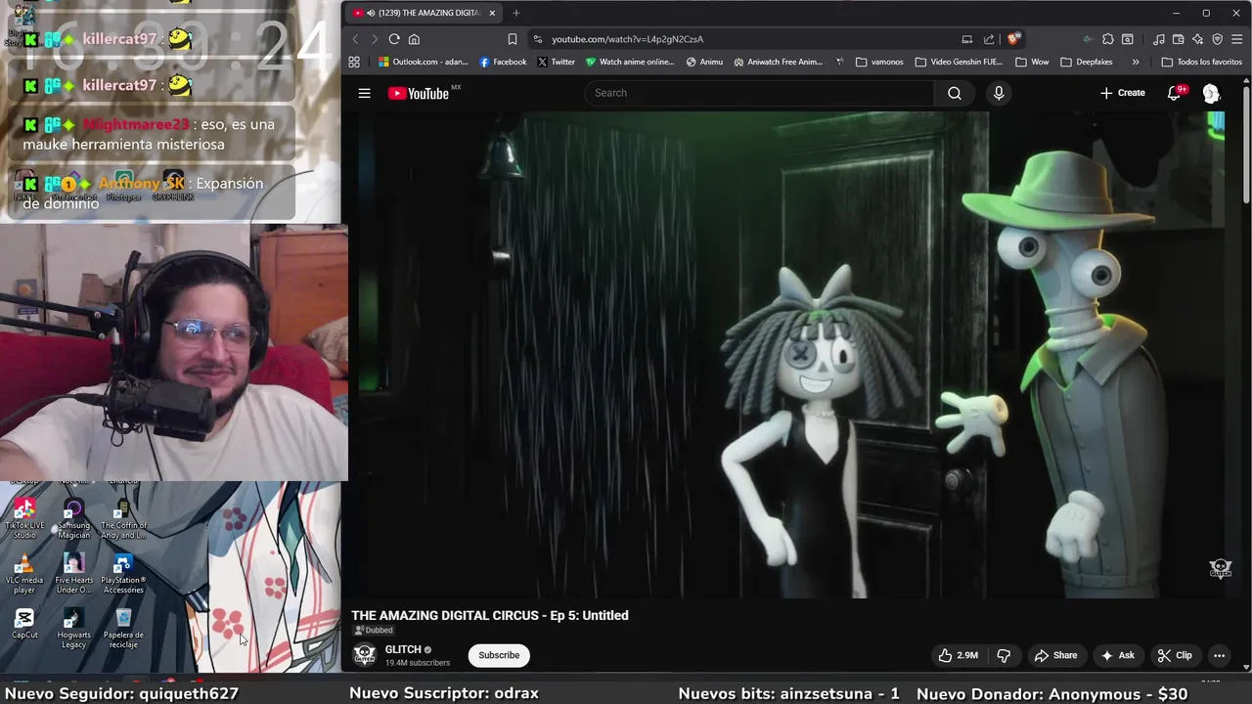Screen dimensions: 1252x704
Task: Subscribe to the GLITCH channel
Action: (499, 655)
